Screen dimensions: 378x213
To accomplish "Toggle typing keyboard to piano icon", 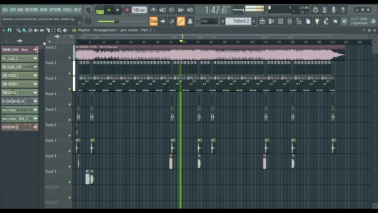I will pos(154,21).
